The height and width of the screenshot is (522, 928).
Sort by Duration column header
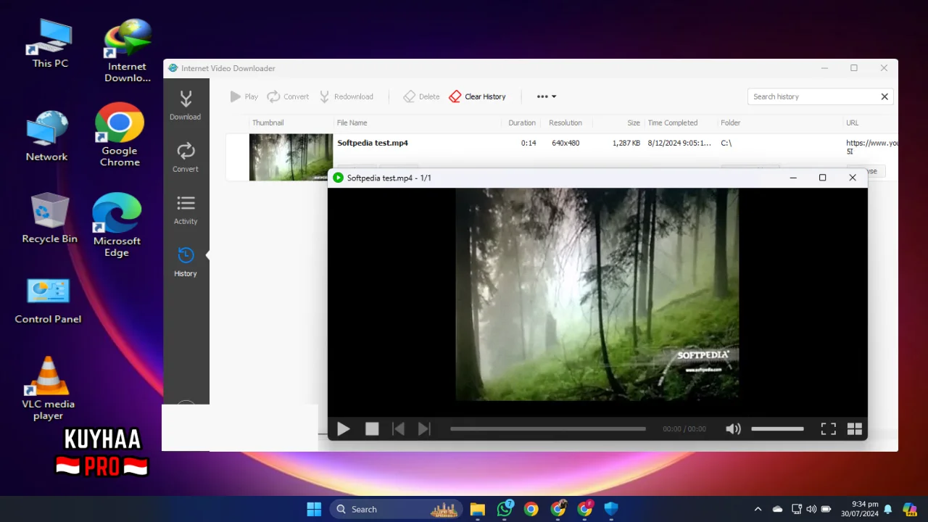(x=522, y=123)
